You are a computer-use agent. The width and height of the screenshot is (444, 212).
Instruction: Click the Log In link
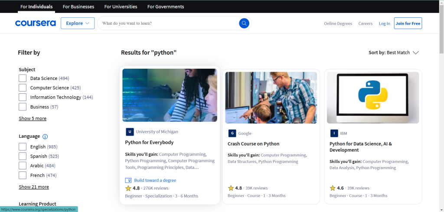click(384, 23)
